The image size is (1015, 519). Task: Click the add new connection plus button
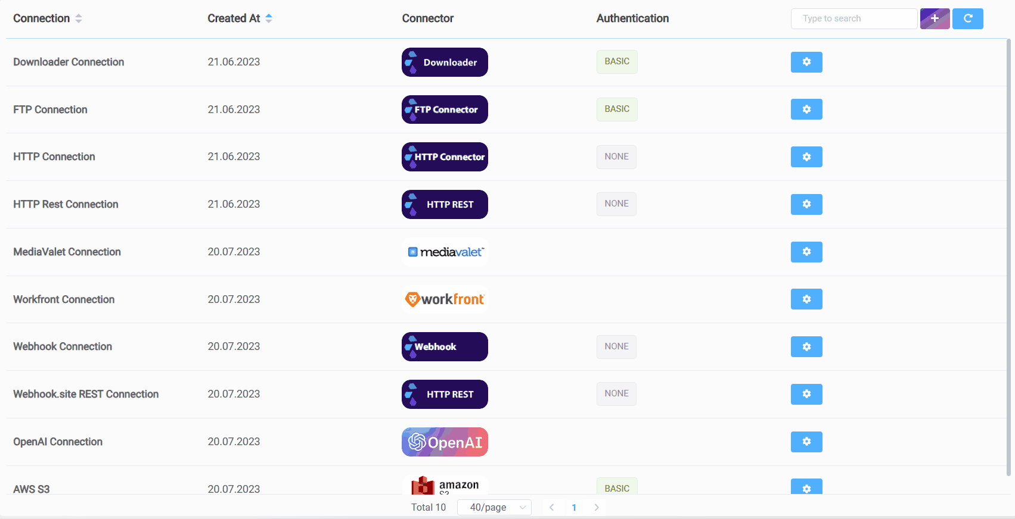(935, 18)
